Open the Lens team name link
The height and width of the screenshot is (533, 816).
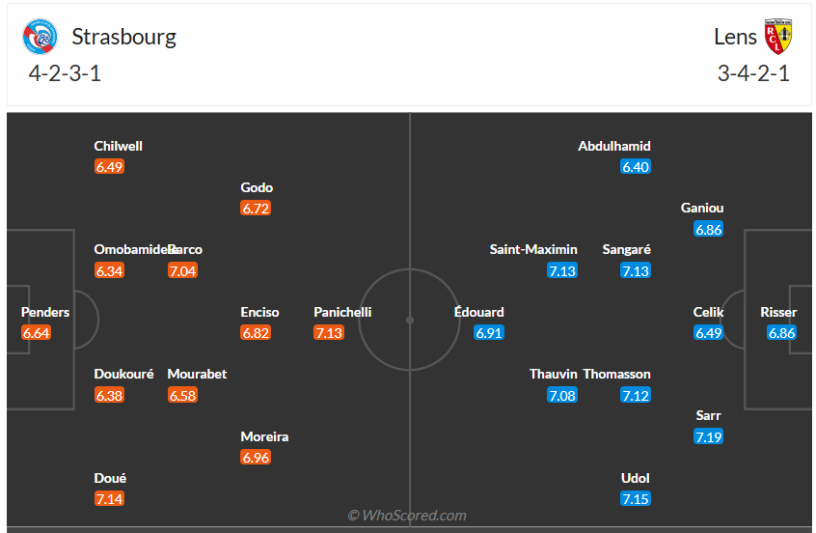point(735,37)
